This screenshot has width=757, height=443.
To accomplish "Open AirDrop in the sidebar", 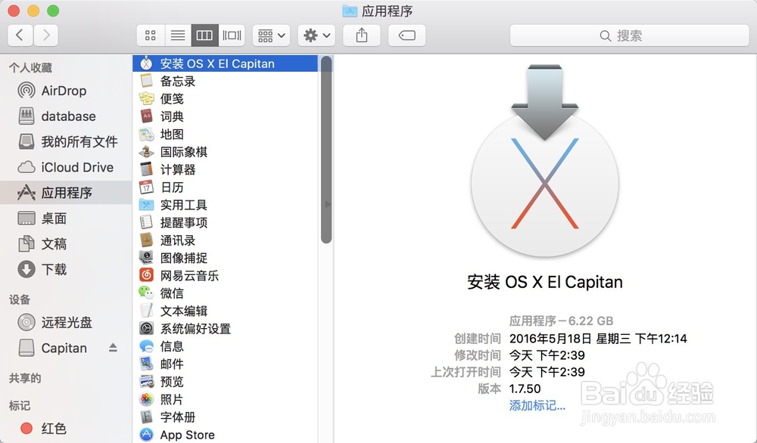I will (66, 91).
